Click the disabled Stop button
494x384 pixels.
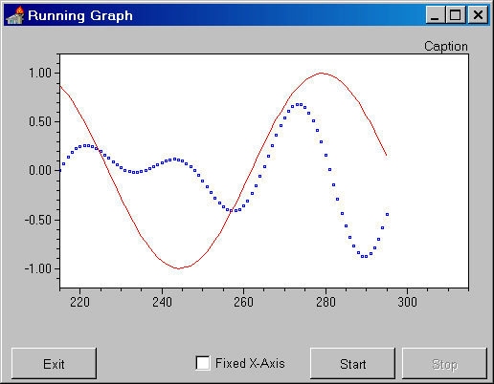(x=444, y=364)
